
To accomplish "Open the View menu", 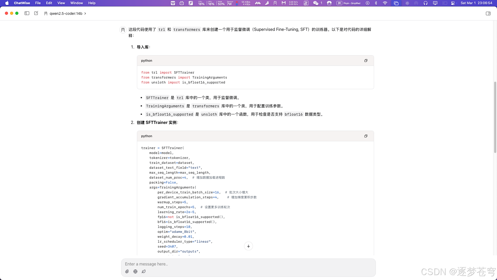I will 61,3.
